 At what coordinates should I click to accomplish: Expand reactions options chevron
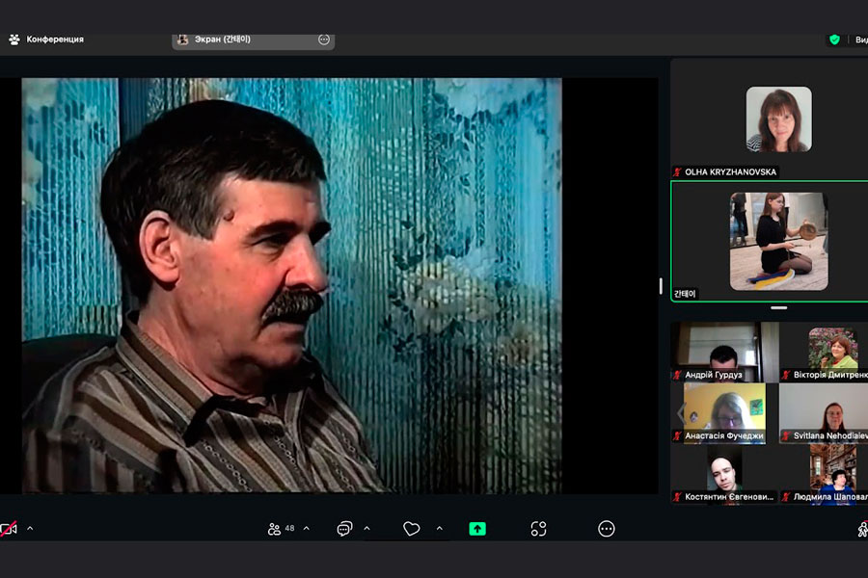[439, 529]
